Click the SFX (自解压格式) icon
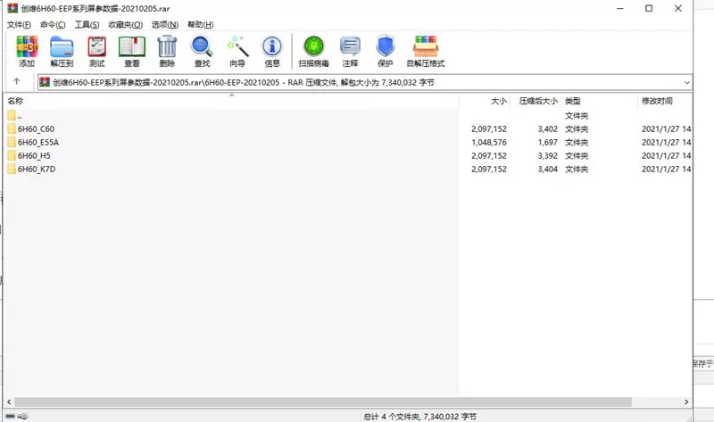This screenshot has height=422, width=714. click(426, 46)
